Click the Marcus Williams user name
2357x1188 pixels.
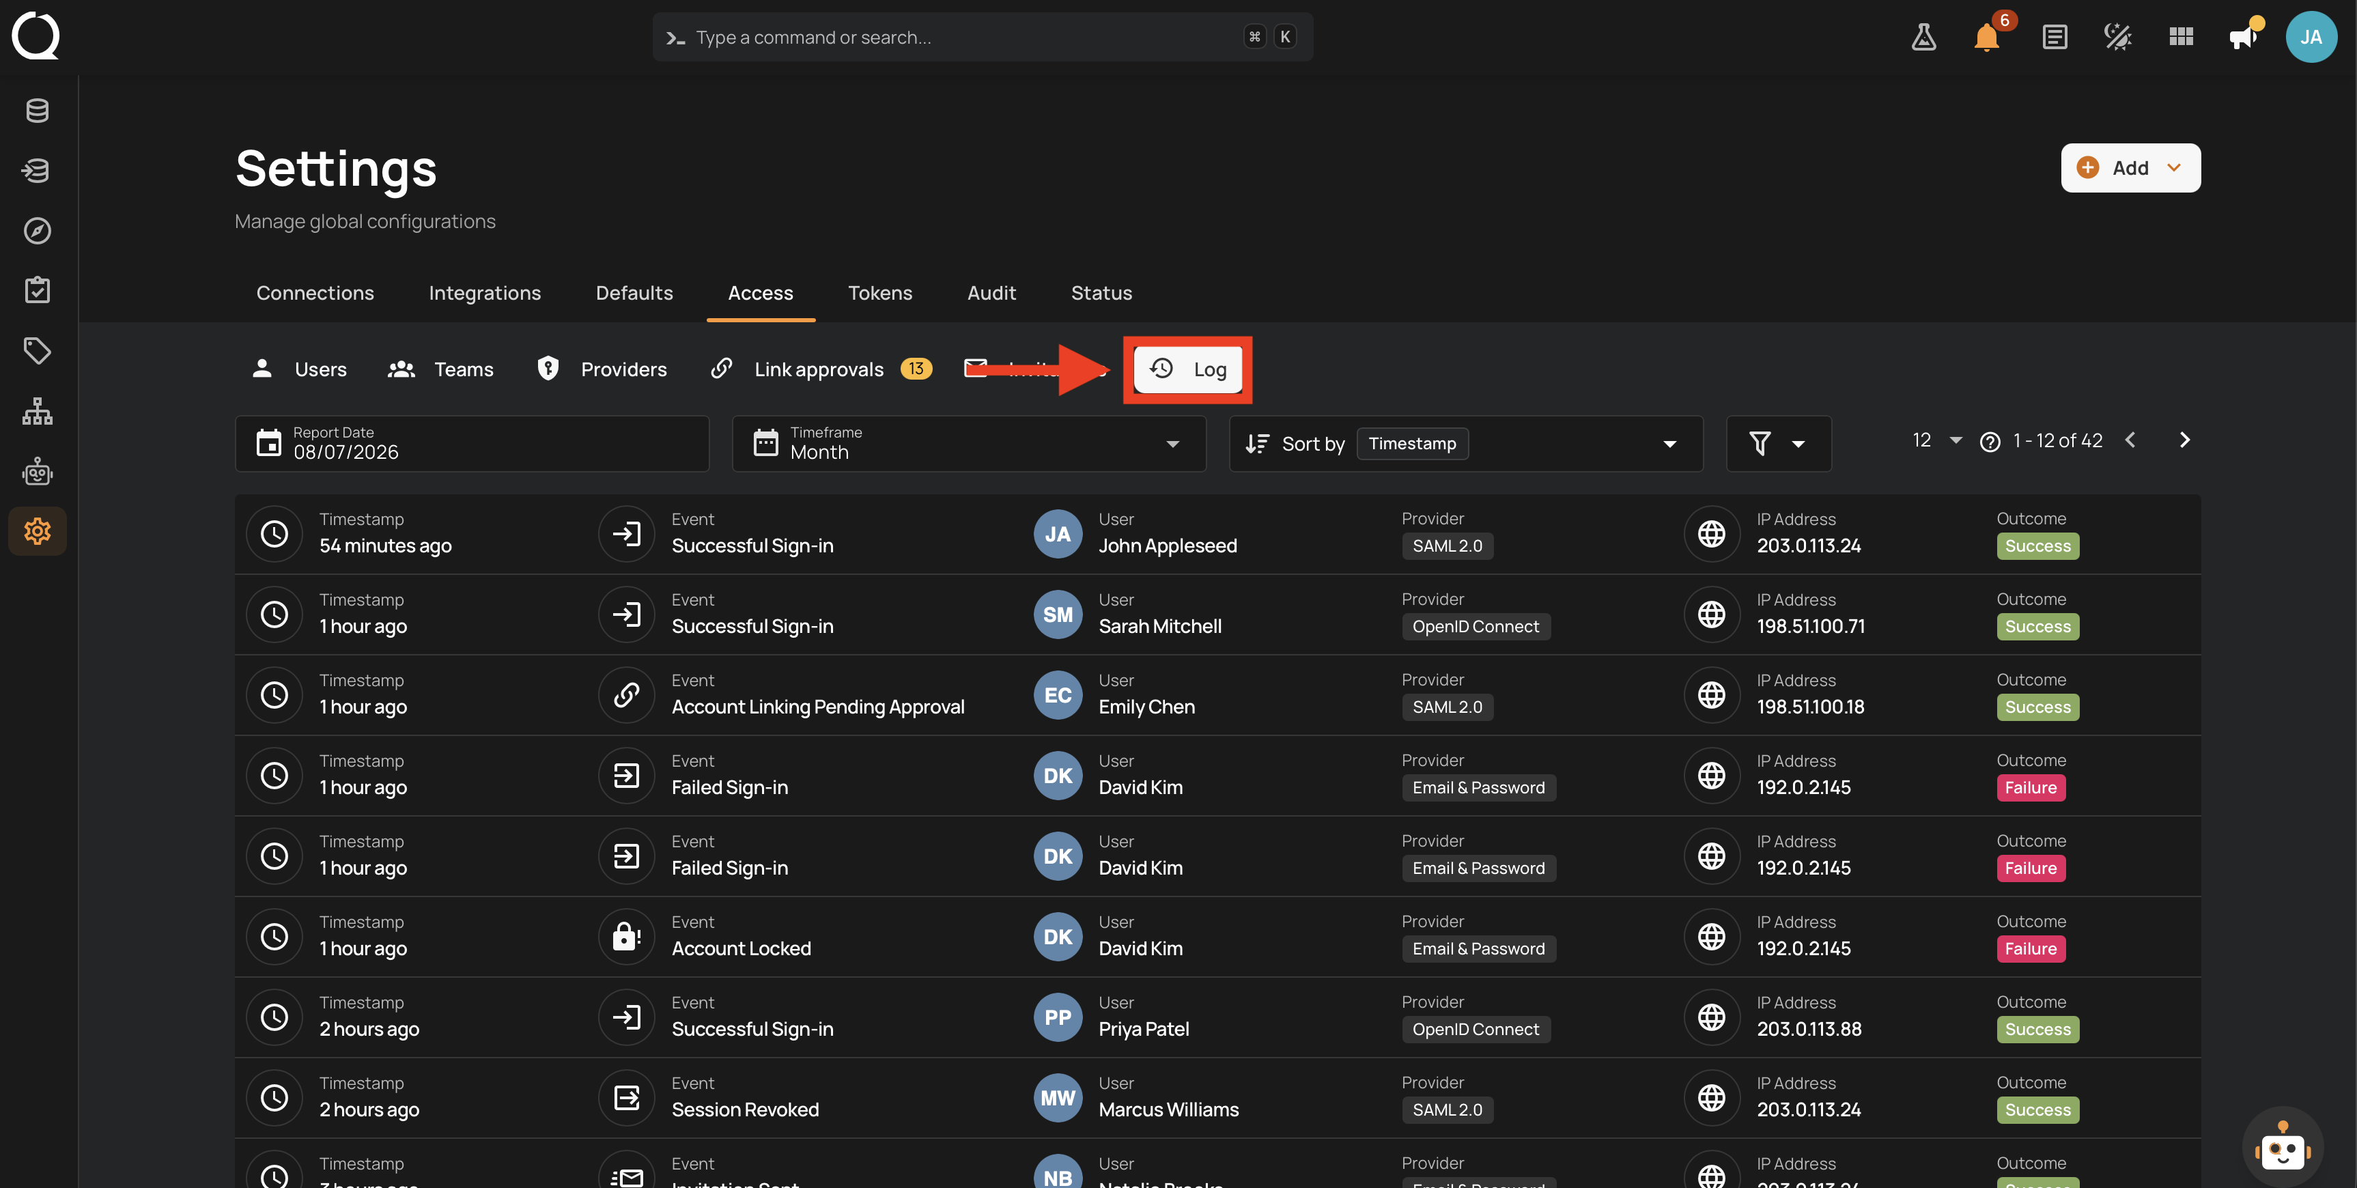(1168, 1109)
